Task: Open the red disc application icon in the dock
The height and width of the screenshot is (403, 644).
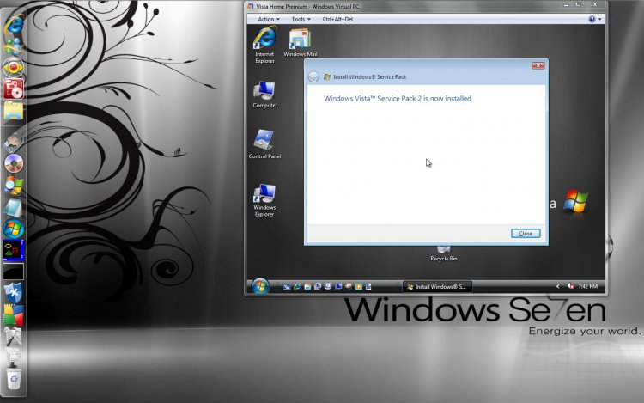Action: (13, 89)
